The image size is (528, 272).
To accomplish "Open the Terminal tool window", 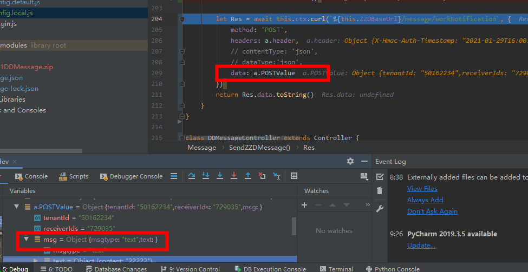I will click(x=336, y=269).
